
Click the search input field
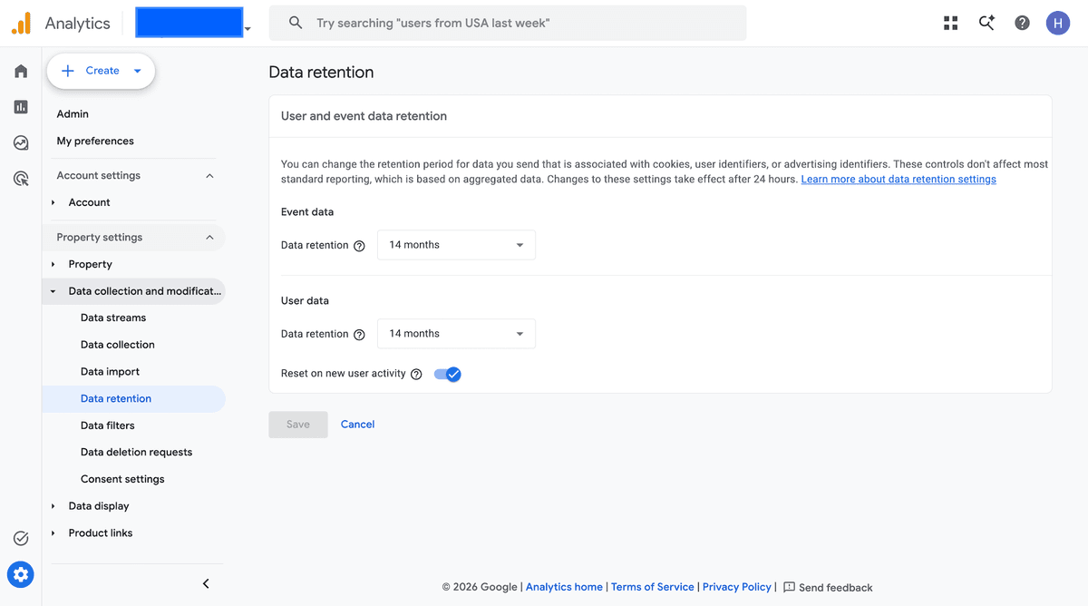click(508, 24)
